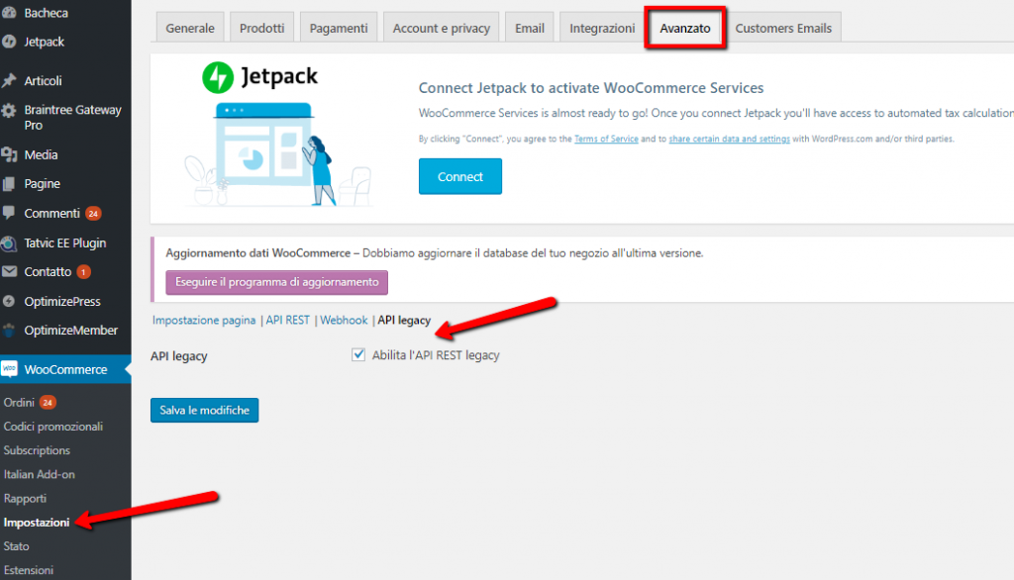Click the Media library icon

click(x=9, y=154)
